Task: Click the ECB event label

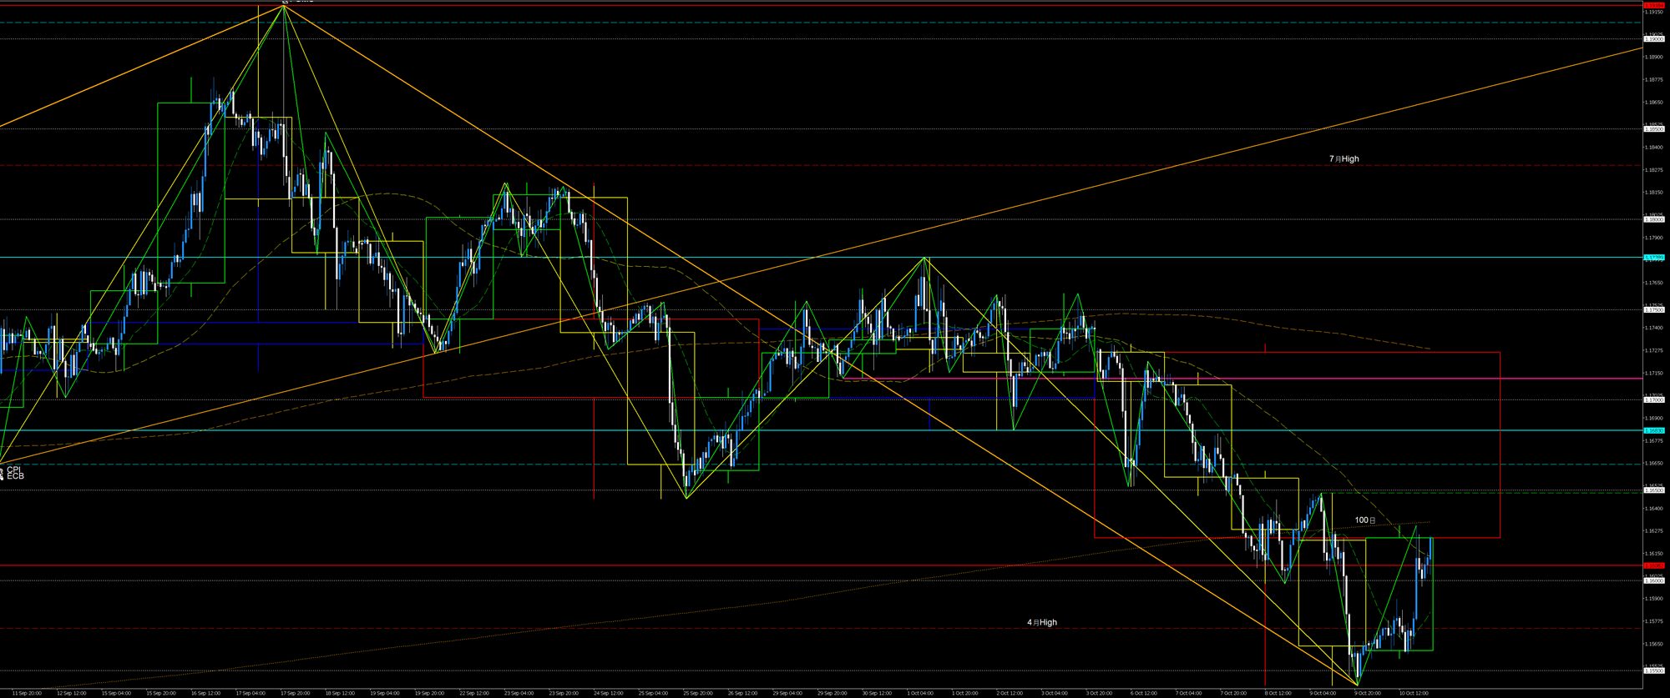Action: pyautogui.click(x=16, y=475)
